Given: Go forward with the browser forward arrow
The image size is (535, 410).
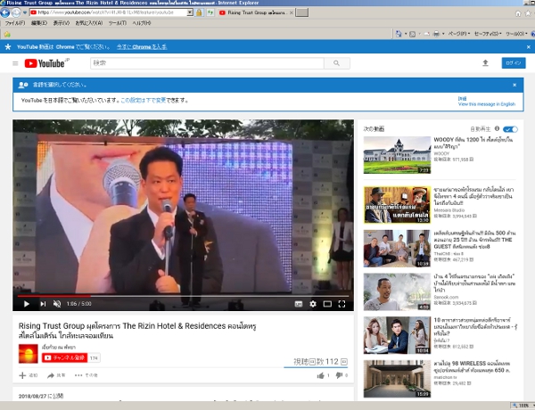Looking at the screenshot, I should point(16,12).
